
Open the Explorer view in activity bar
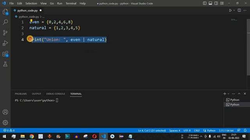tap(5, 12)
